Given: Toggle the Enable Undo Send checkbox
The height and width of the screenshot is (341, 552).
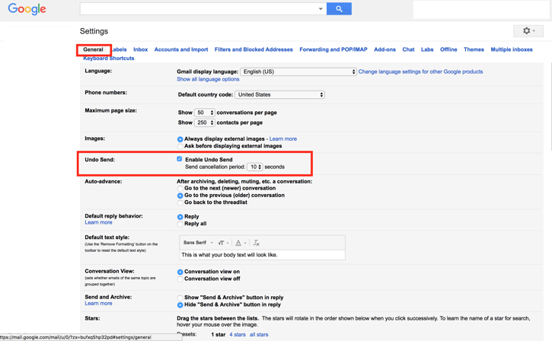Looking at the screenshot, I should click(180, 159).
